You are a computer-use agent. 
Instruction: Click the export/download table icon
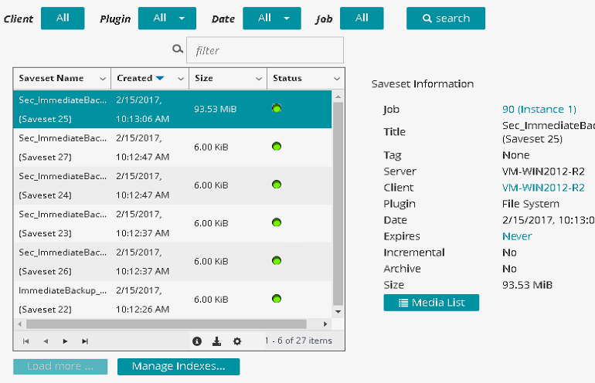point(216,341)
